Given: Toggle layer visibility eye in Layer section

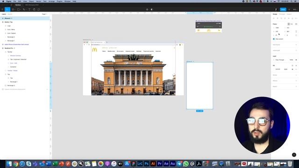Looking at the screenshot, I should coord(296,60).
